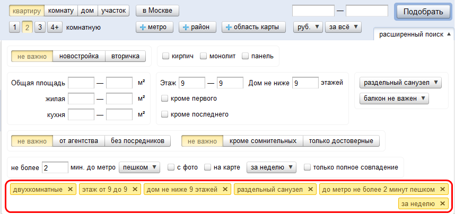Remove the дом не ниже 9 этажей tag

(225, 189)
